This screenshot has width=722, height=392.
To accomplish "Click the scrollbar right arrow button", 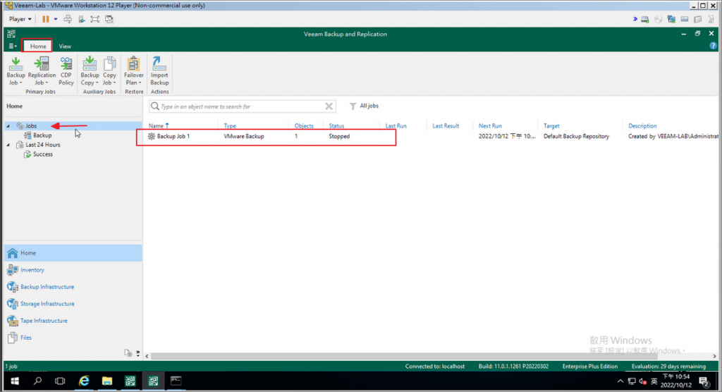I will pos(715,356).
